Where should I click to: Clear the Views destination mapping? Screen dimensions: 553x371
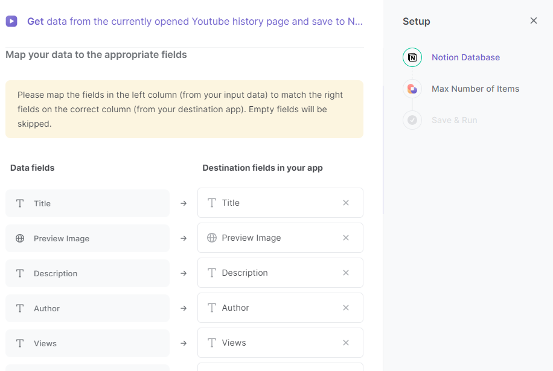(346, 343)
